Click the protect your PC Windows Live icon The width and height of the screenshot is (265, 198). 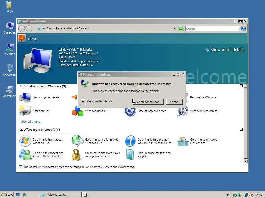click(130, 141)
